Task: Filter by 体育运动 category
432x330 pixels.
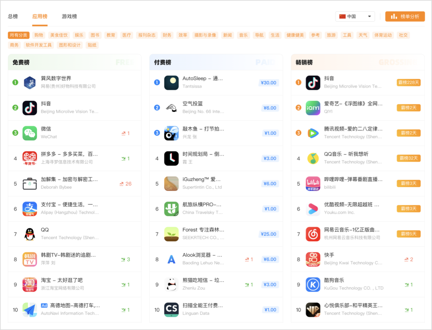Action: [383, 35]
